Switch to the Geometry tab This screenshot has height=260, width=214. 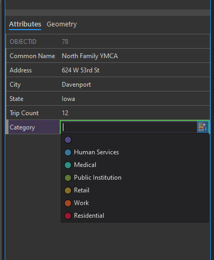click(x=61, y=24)
